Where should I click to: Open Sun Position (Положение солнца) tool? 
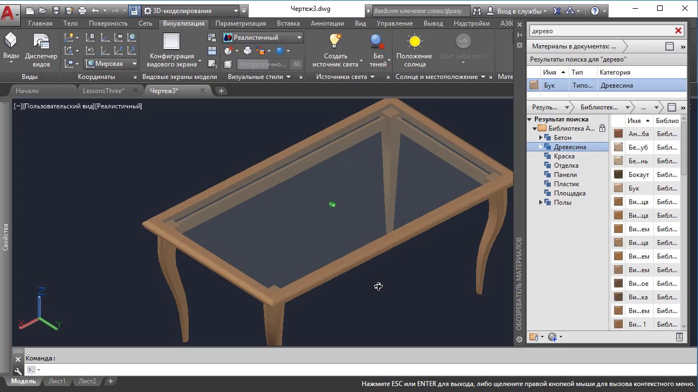[414, 49]
